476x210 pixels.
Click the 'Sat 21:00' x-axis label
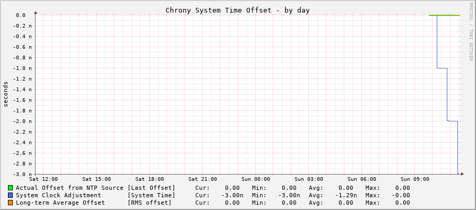203,179
